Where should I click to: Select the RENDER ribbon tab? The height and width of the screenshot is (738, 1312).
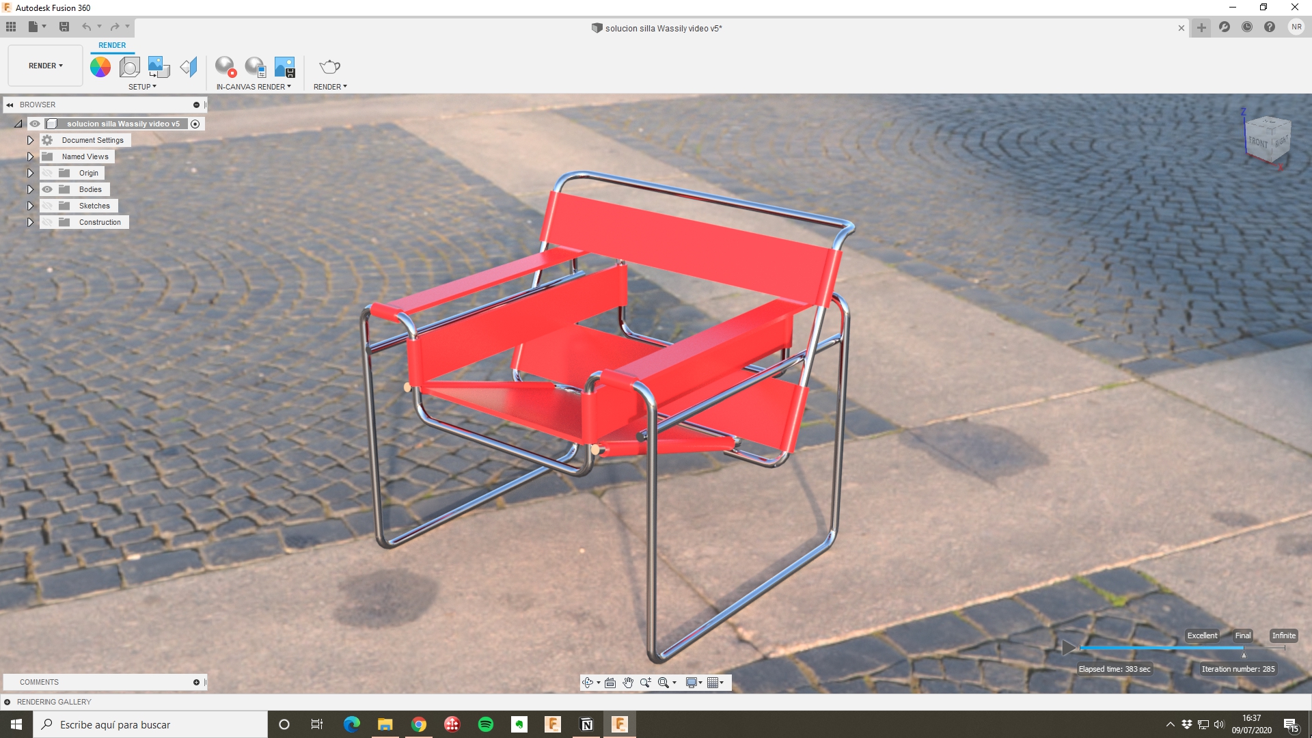[x=112, y=45]
